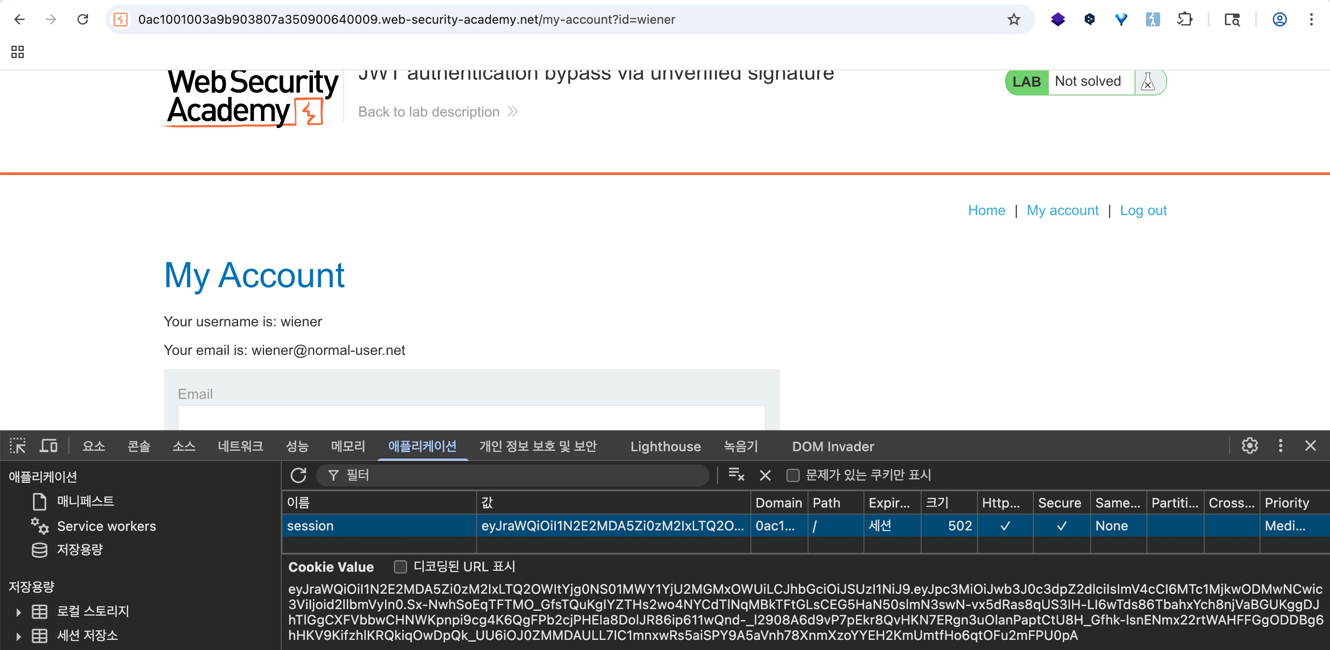This screenshot has width=1330, height=650.
Task: Click the DevTools inspect element picker icon
Action: pyautogui.click(x=18, y=446)
